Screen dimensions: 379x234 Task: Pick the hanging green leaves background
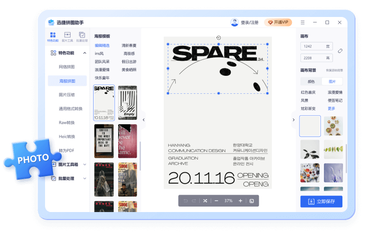(333, 149)
